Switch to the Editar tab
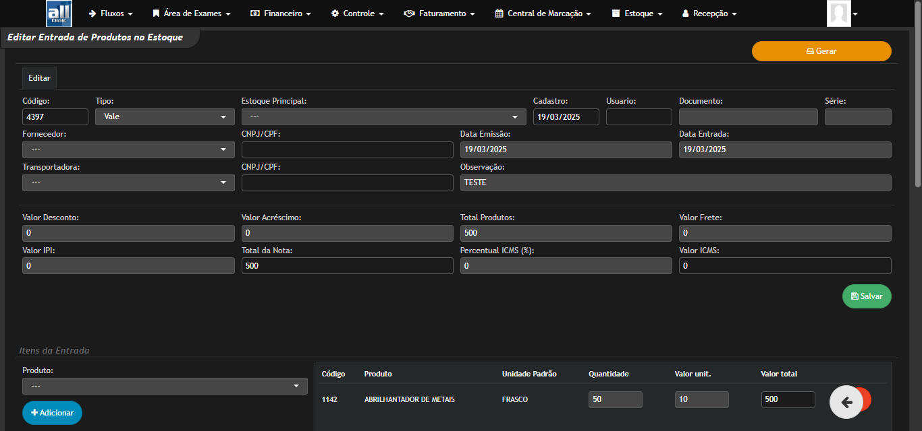 pos(38,77)
